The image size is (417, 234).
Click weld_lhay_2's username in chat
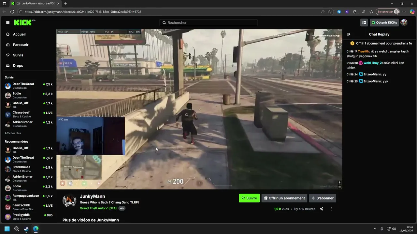coord(372,63)
